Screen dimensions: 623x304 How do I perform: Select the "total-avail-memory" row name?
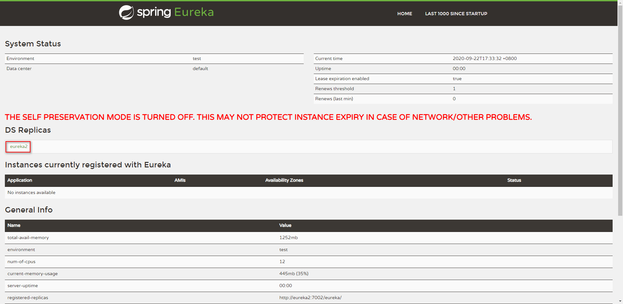click(28, 238)
